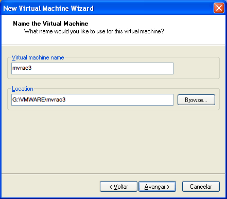The height and width of the screenshot is (199, 227).
Task: Close the New Virtual Machine Wizard window
Action: point(219,8)
